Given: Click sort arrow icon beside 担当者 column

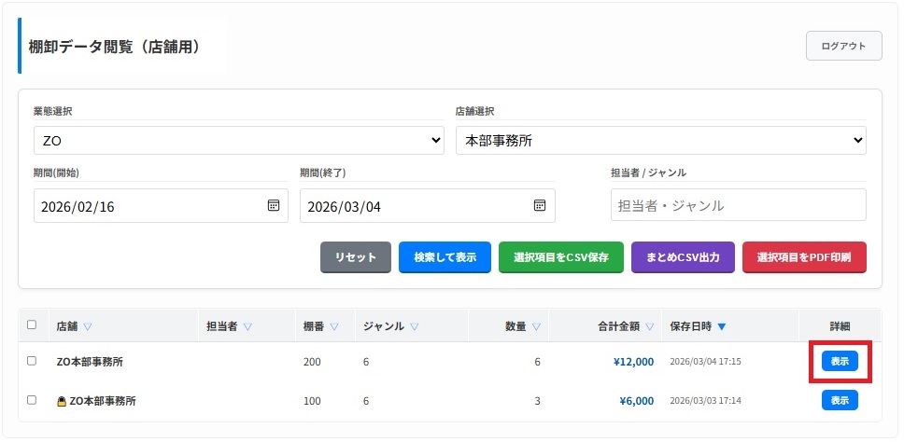Looking at the screenshot, I should click(x=248, y=326).
